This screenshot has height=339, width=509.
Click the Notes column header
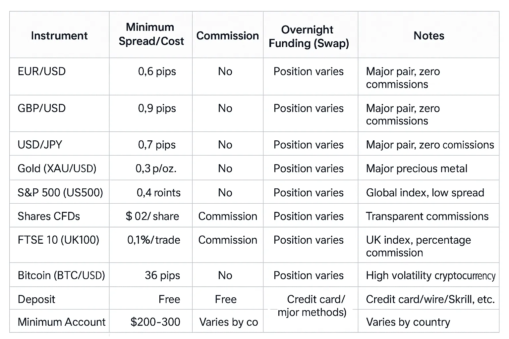pyautogui.click(x=429, y=35)
